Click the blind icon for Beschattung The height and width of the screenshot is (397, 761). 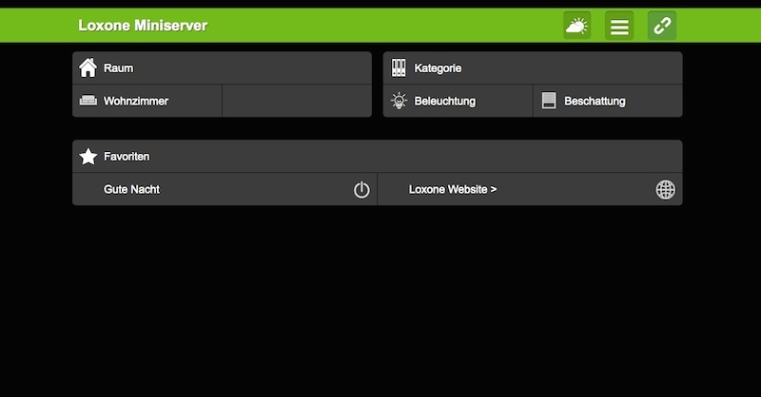pyautogui.click(x=549, y=101)
